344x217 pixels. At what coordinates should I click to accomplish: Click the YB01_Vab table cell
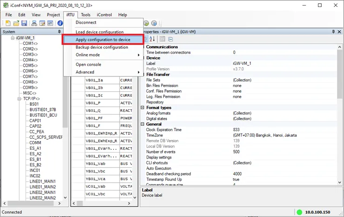point(102,164)
